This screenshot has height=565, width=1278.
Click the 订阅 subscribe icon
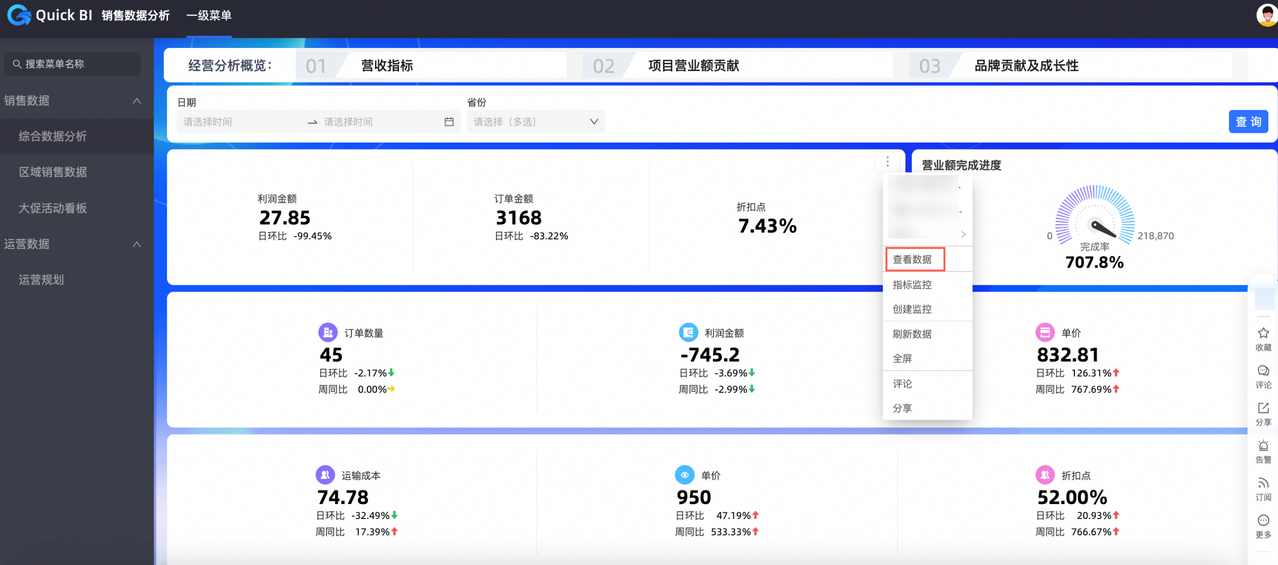click(1263, 483)
